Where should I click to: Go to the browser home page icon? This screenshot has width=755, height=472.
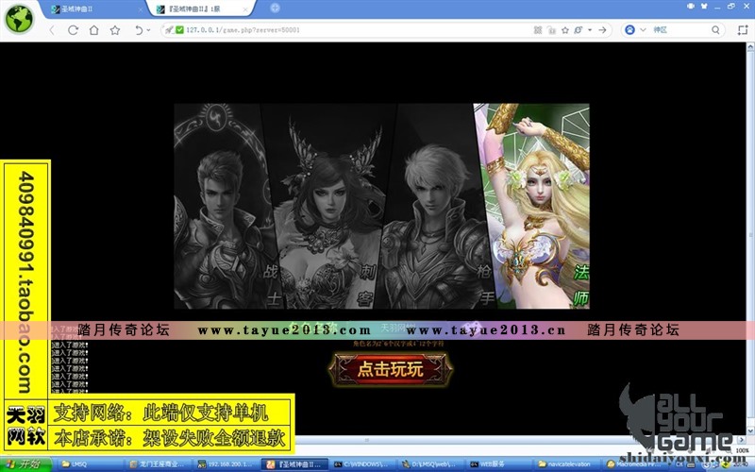click(x=92, y=30)
